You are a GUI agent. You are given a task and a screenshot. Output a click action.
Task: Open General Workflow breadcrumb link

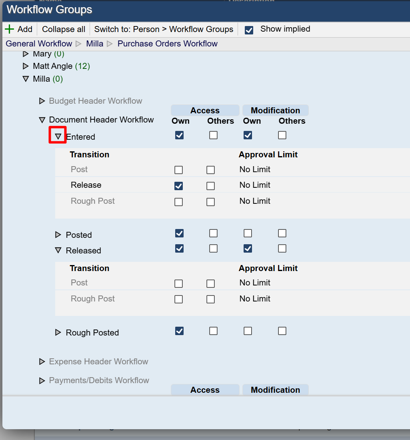click(39, 44)
